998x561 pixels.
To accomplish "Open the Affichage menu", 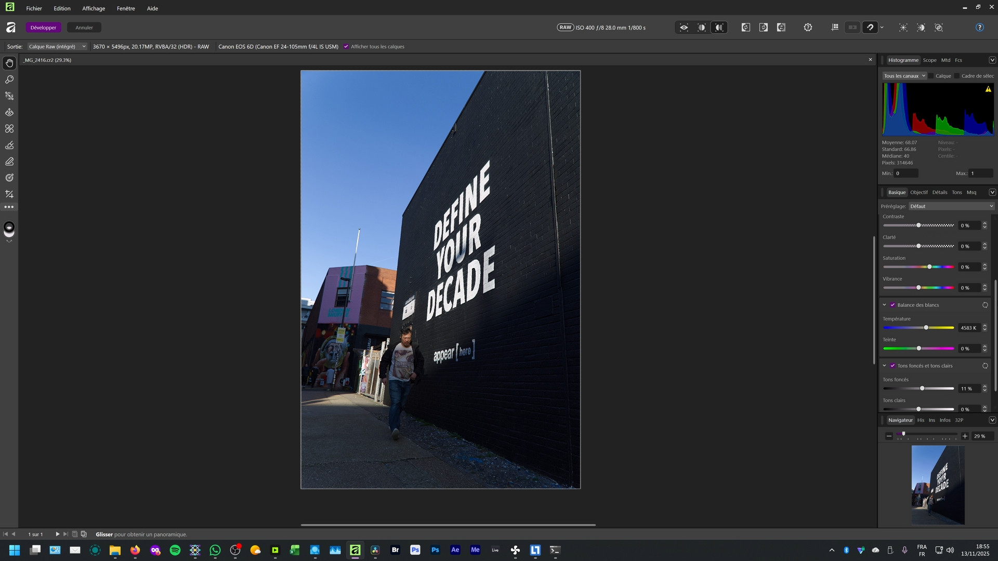I will tap(93, 8).
